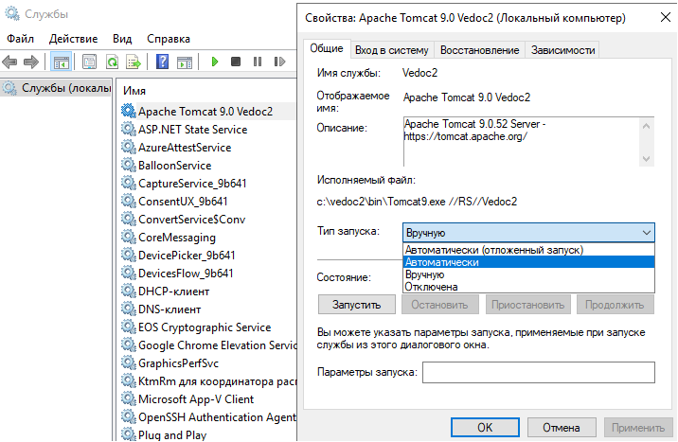Open the Справка menu
This screenshot has width=678, height=442.
pos(169,39)
